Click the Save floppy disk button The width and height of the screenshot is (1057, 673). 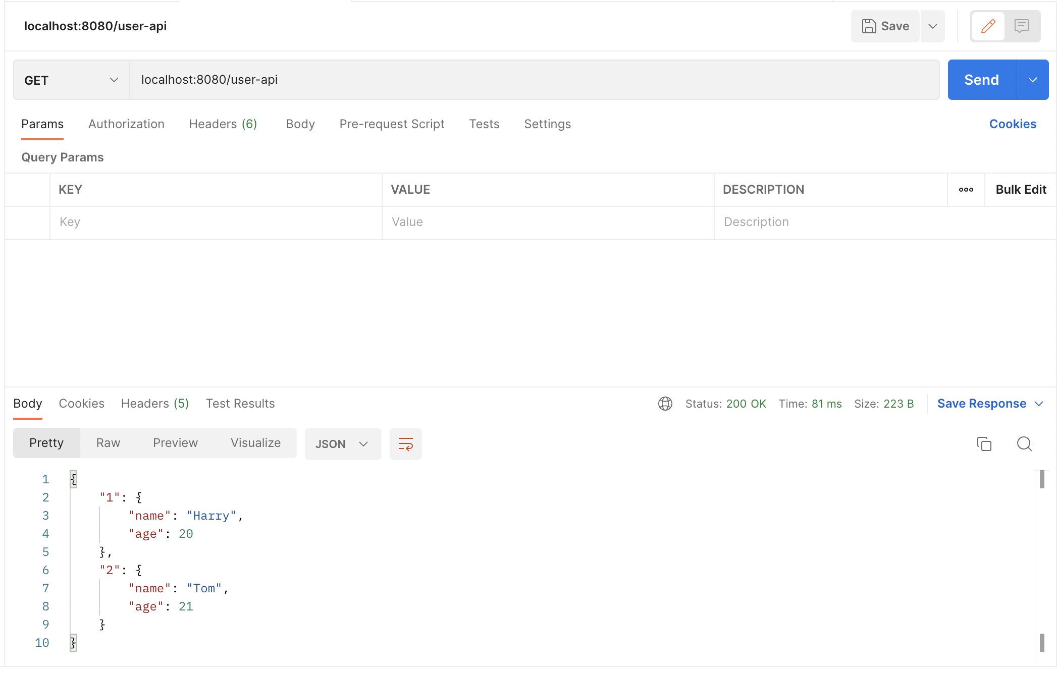pos(885,26)
